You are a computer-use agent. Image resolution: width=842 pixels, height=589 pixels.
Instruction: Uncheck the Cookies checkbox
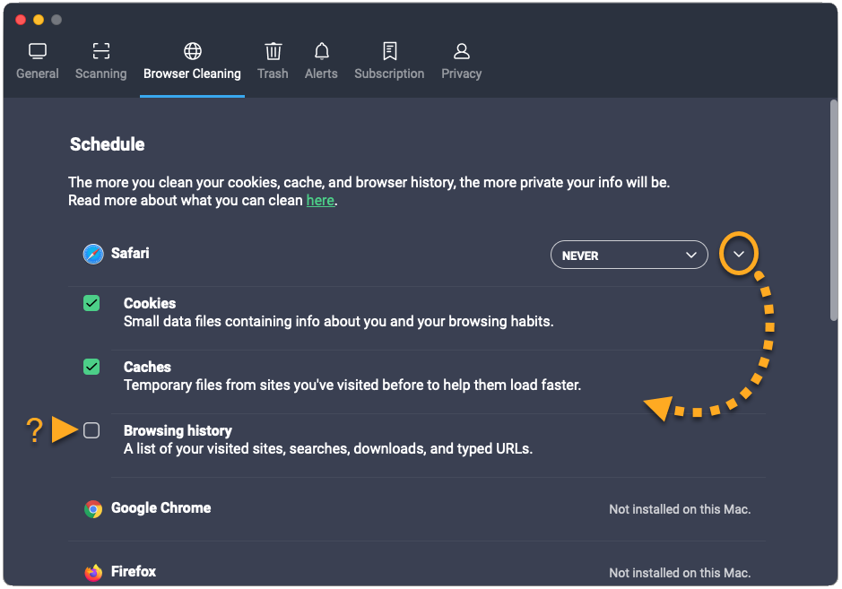click(91, 304)
